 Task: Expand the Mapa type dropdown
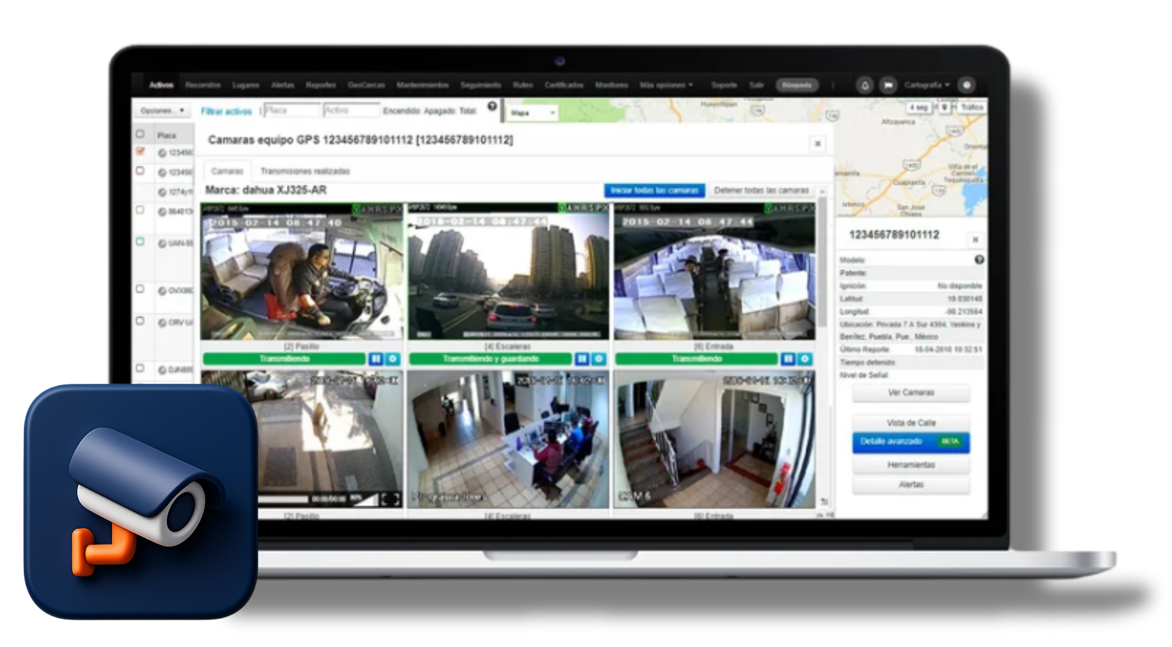coord(533,113)
